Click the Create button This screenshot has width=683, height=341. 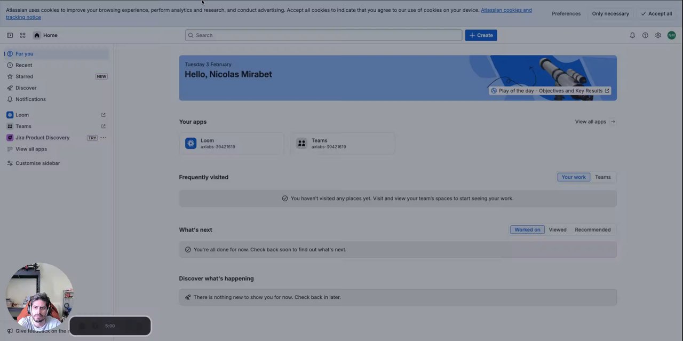tap(481, 35)
